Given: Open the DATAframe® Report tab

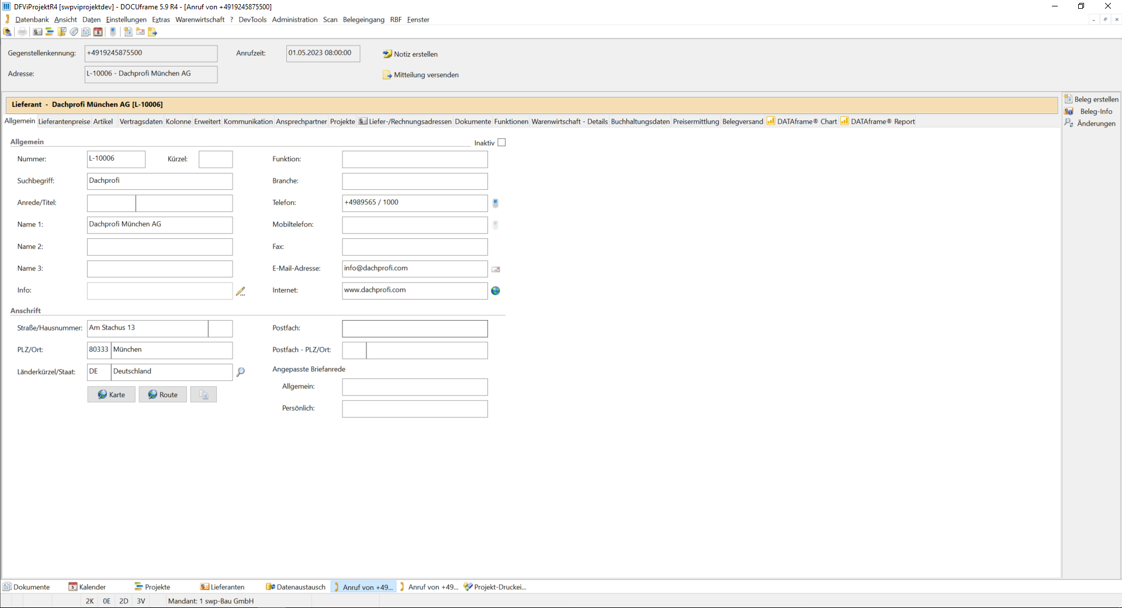Looking at the screenshot, I should [878, 121].
